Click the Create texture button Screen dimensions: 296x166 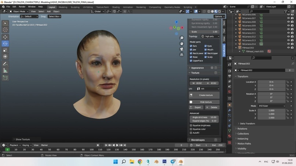(204, 95)
